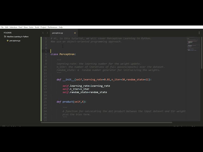Click the vertical scrollbar of the editor

click(202, 53)
